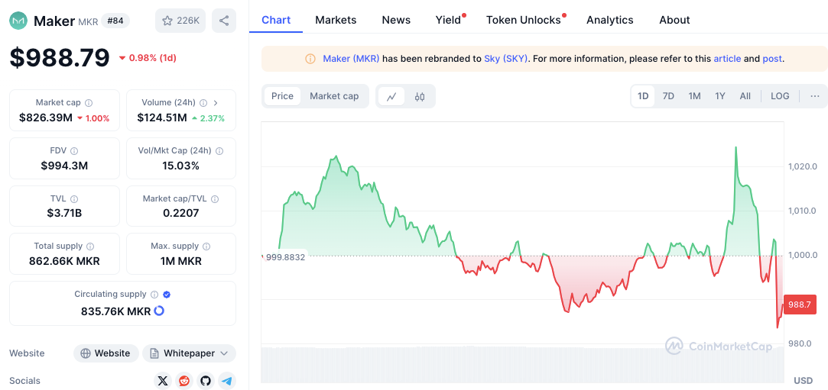The width and height of the screenshot is (828, 390).
Task: Click the current price tag 988.7 on chart
Action: [x=799, y=304]
